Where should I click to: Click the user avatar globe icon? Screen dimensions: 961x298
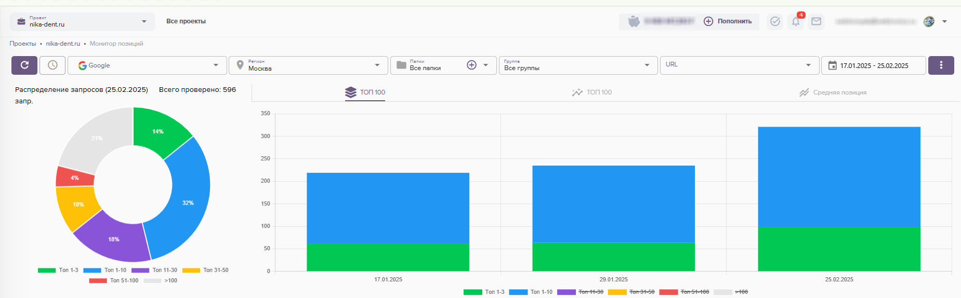coord(929,21)
